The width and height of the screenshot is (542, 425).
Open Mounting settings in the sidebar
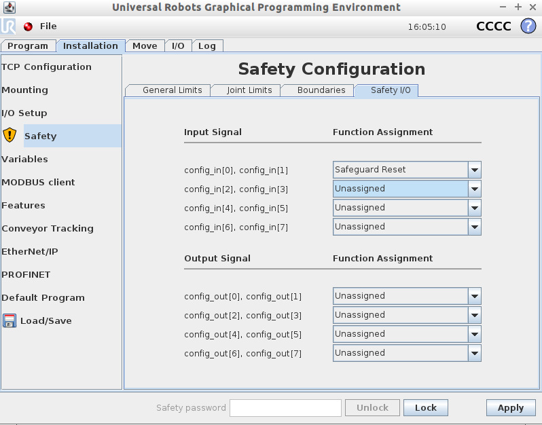click(25, 90)
